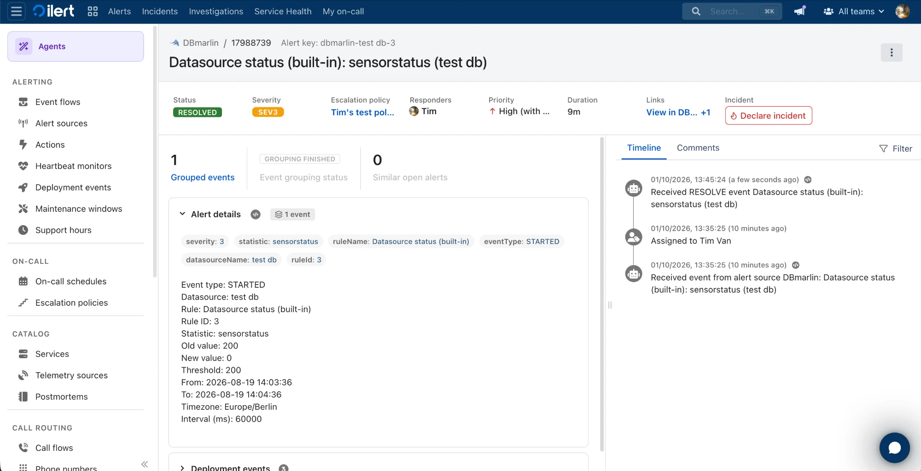
Task: Open Incidents in the top navigation
Action: pyautogui.click(x=160, y=12)
